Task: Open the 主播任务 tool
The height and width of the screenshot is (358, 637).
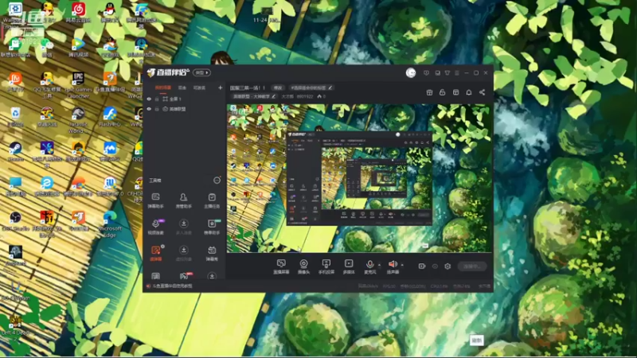Action: [212, 200]
